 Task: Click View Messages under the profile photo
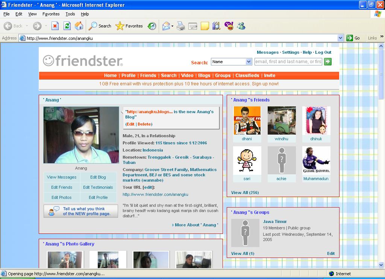coord(62,177)
